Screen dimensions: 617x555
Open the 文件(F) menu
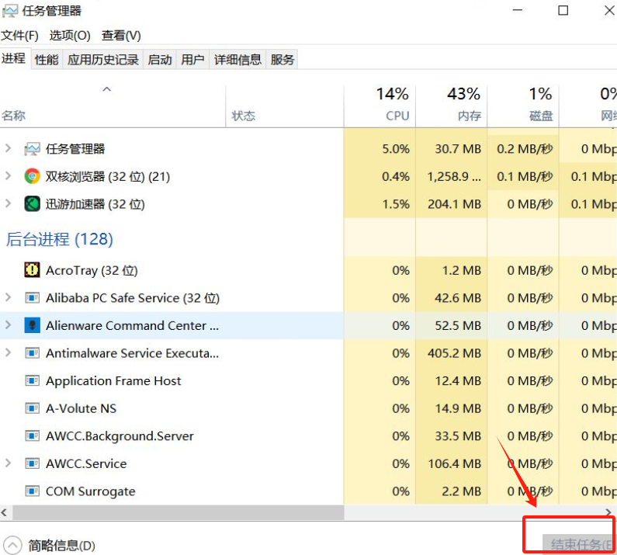coord(19,36)
